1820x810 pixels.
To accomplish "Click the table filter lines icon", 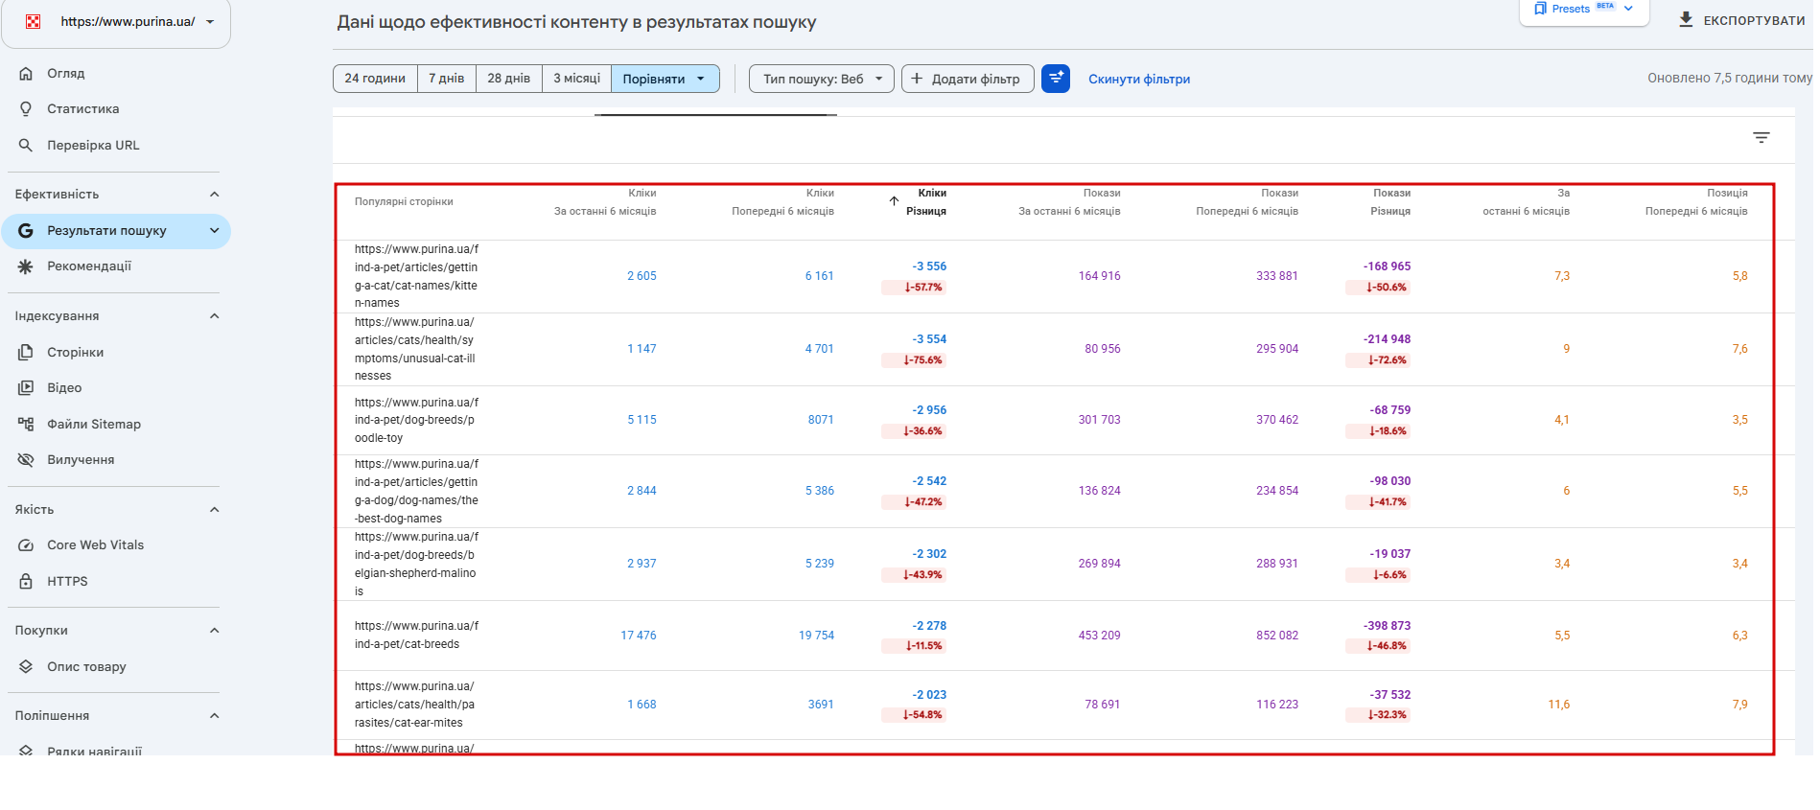I will tap(1762, 138).
